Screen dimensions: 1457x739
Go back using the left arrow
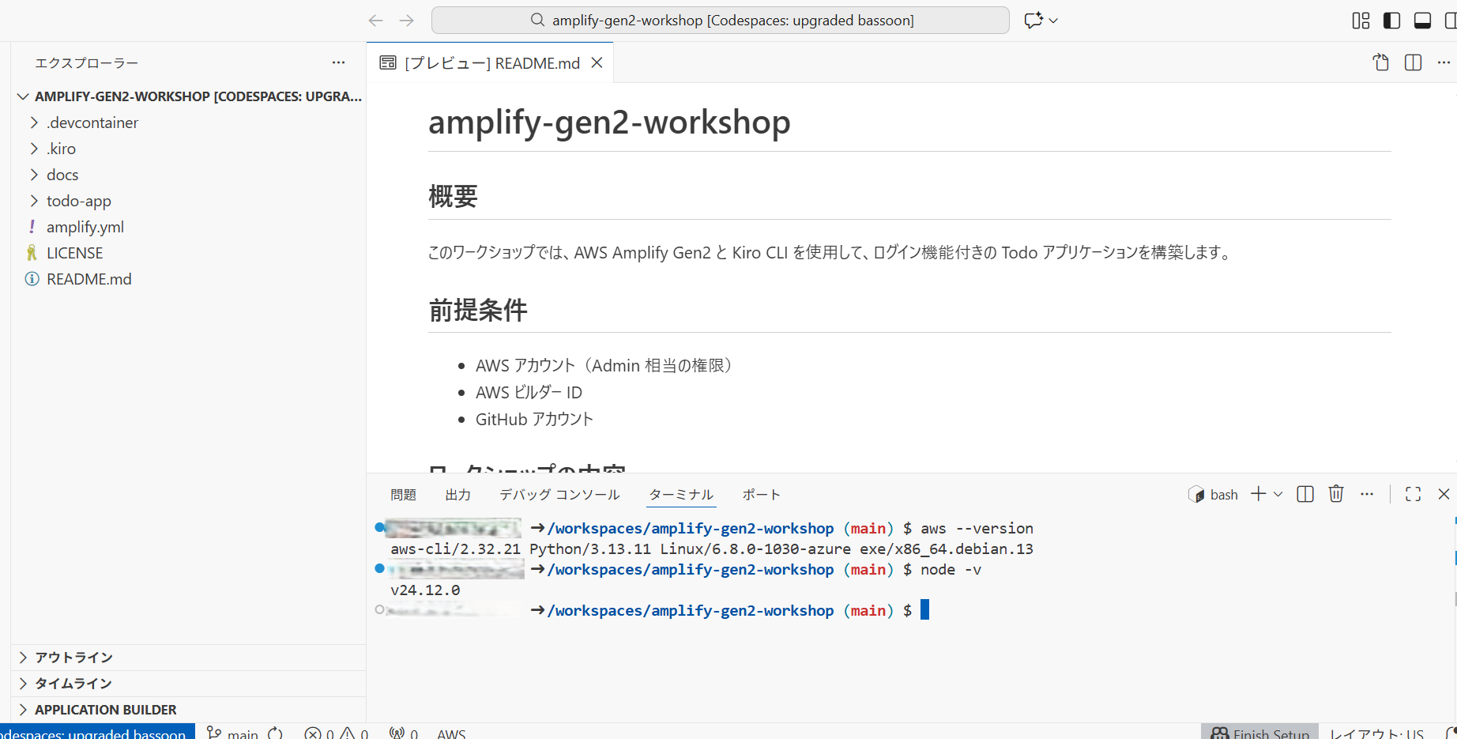(376, 21)
